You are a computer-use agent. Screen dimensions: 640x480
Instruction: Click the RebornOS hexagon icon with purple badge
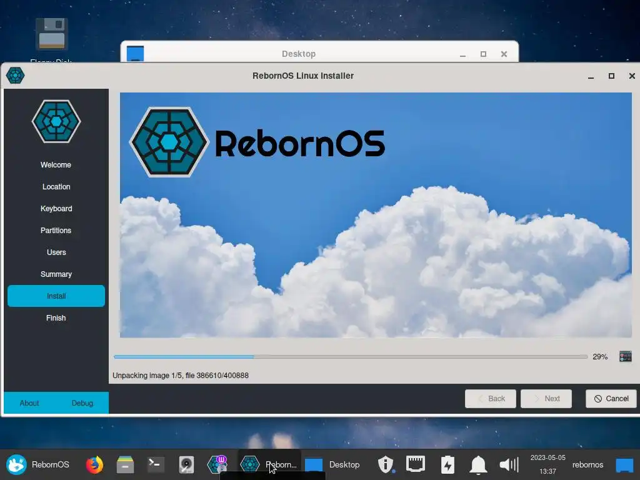[217, 464]
